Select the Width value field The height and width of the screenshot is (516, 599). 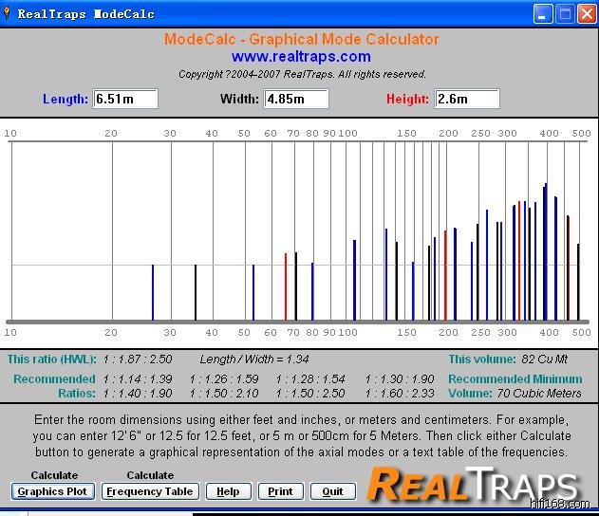296,100
